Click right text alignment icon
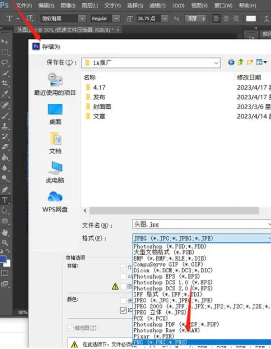This screenshot has width=271, height=349. (x=235, y=18)
